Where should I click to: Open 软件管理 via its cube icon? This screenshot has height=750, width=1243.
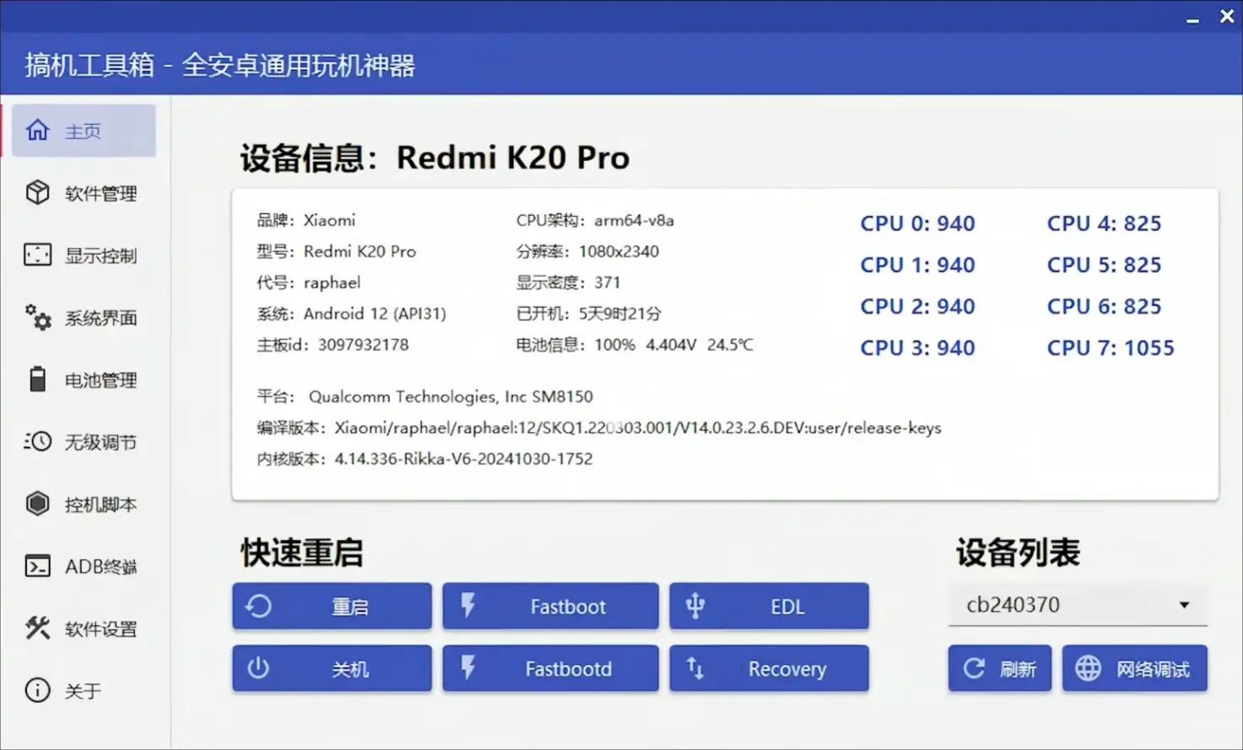tap(38, 192)
